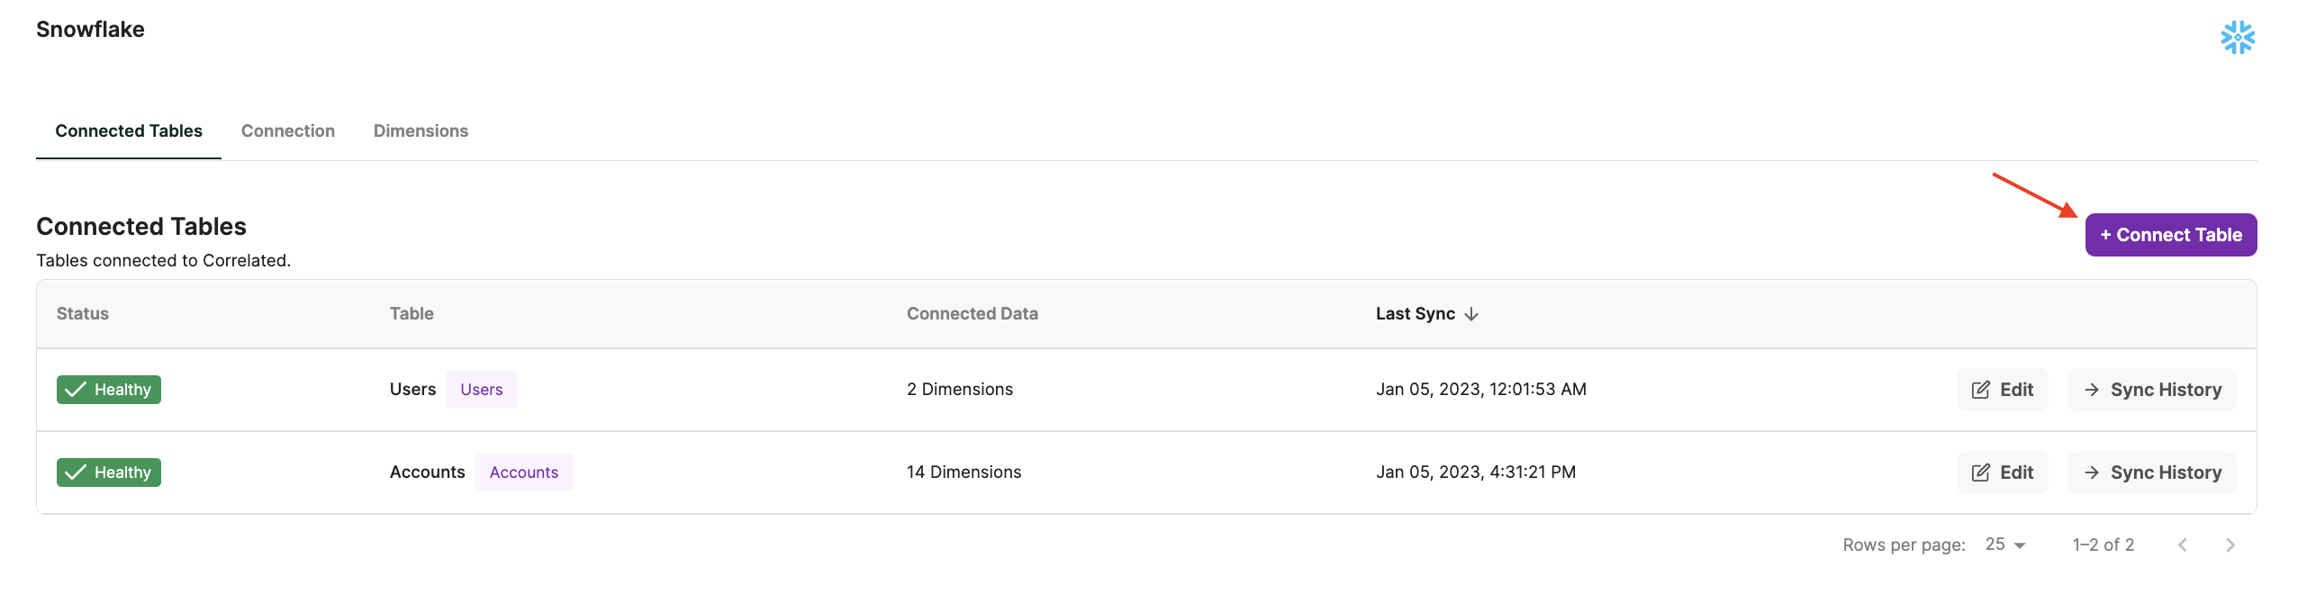This screenshot has height=594, width=2298.
Task: Open the rows per page dropdown
Action: point(2004,545)
